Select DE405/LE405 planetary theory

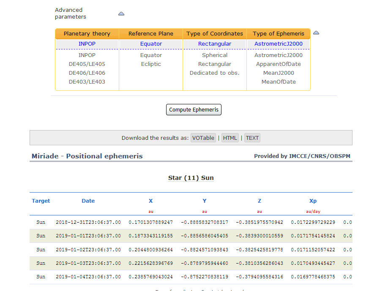pos(87,64)
